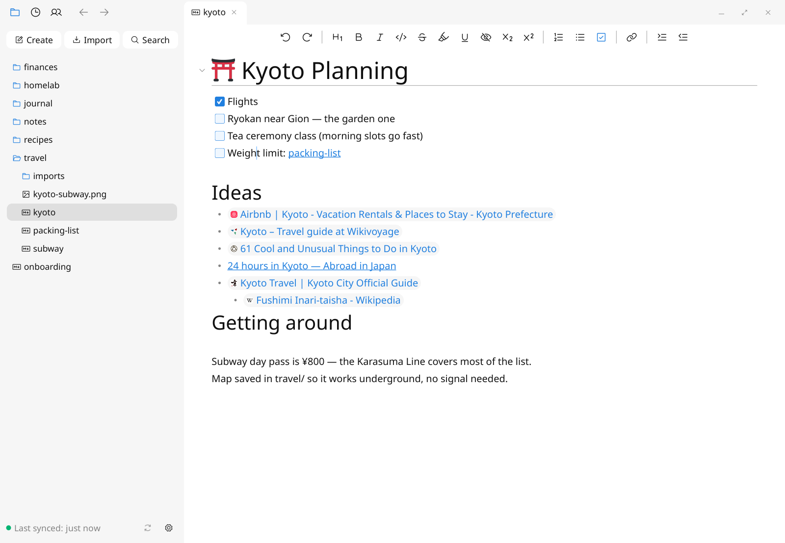
Task: Expand the notes folder
Action: (92, 122)
